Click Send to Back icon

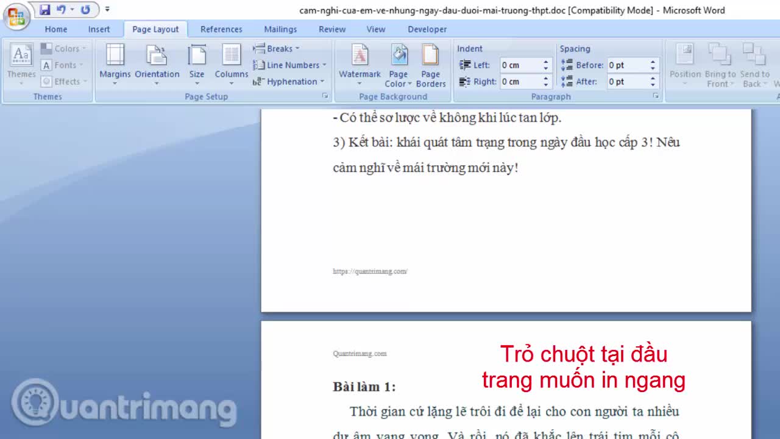click(754, 55)
